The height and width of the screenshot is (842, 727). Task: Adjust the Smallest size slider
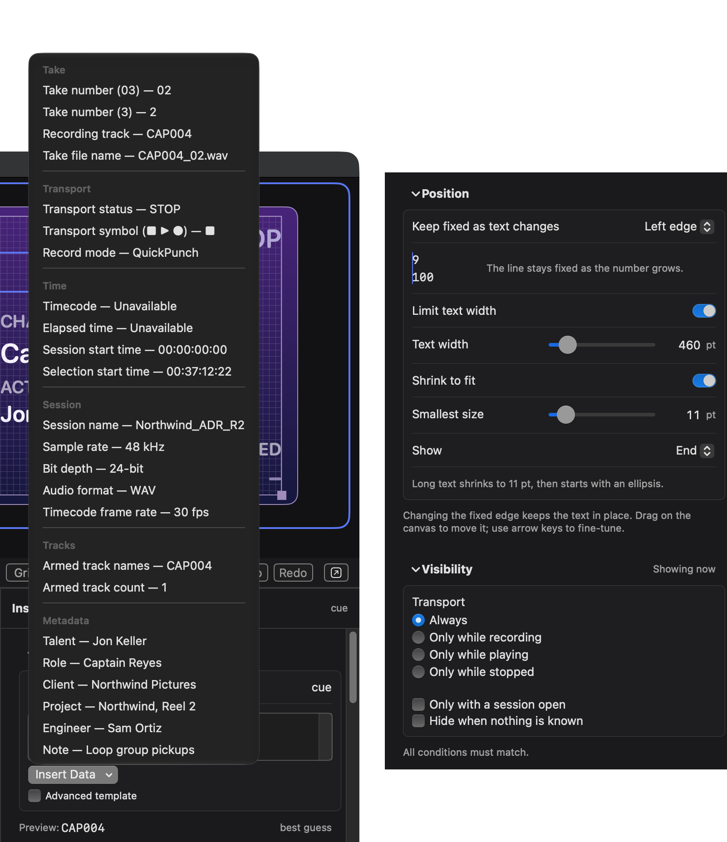tap(565, 415)
